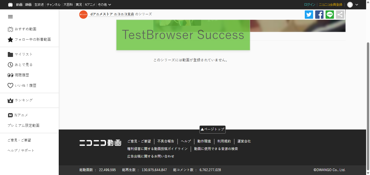The image size is (370, 175).
Task: Share the series on Twitter
Action: [309, 15]
